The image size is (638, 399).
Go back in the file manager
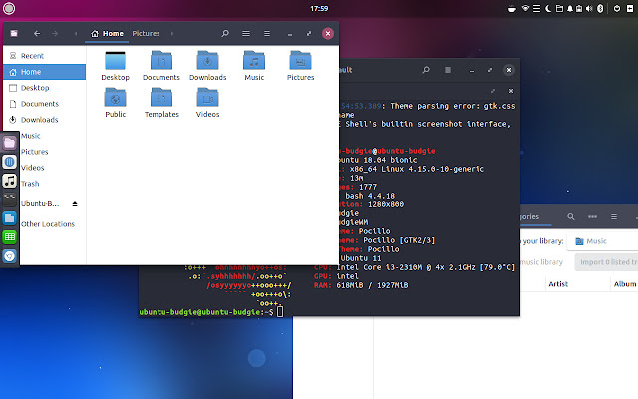pyautogui.click(x=37, y=33)
